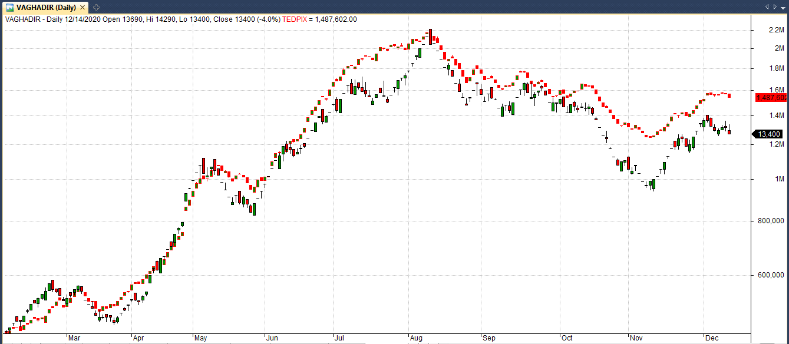
Task: Add a new chart tab with plus icon
Action: (97, 7)
